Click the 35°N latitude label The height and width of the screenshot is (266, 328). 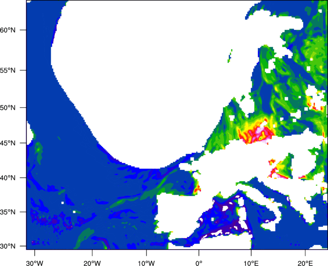pyautogui.click(x=8, y=212)
